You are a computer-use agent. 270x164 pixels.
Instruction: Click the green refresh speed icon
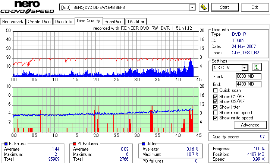257,67
